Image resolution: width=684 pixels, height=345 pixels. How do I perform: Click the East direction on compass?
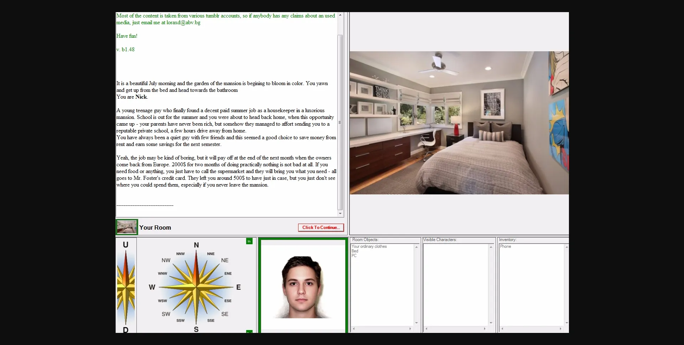238,287
